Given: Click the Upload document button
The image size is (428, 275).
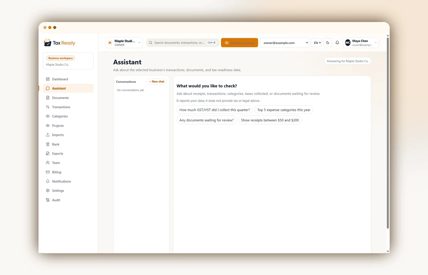Looking at the screenshot, I should click(239, 43).
